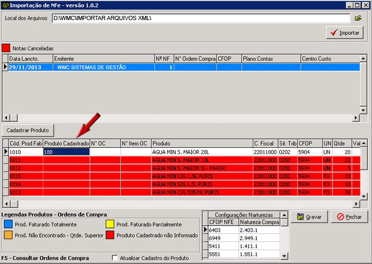Click the browse folder icon

358,18
